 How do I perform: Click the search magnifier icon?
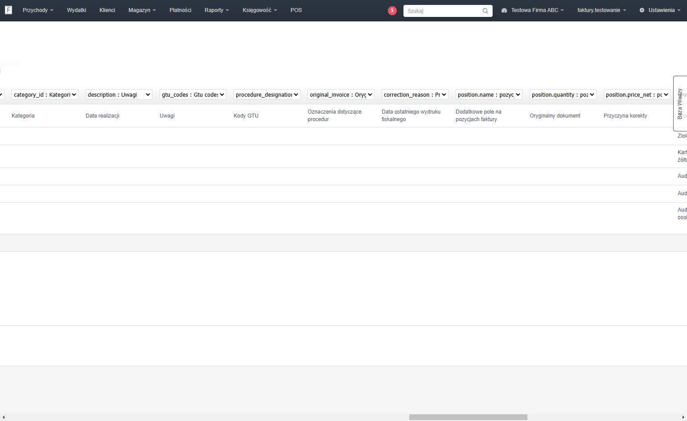485,11
